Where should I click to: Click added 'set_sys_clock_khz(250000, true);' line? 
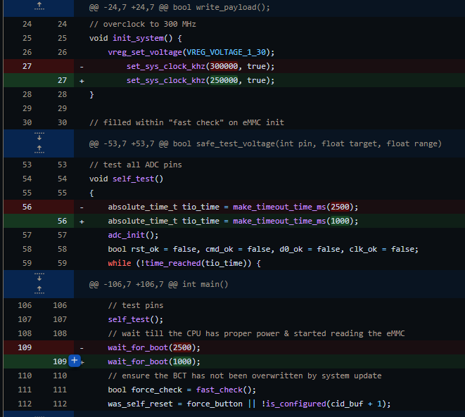point(200,80)
